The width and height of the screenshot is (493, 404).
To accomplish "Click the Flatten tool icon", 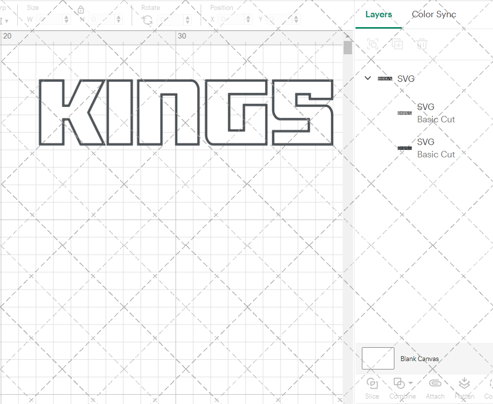I will [x=464, y=384].
